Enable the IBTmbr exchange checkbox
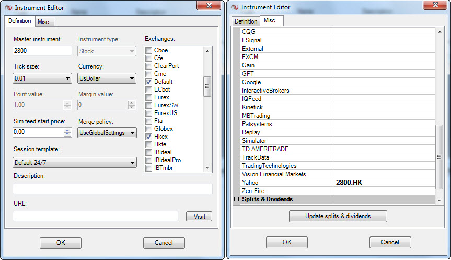The height and width of the screenshot is (260, 451). [x=149, y=168]
